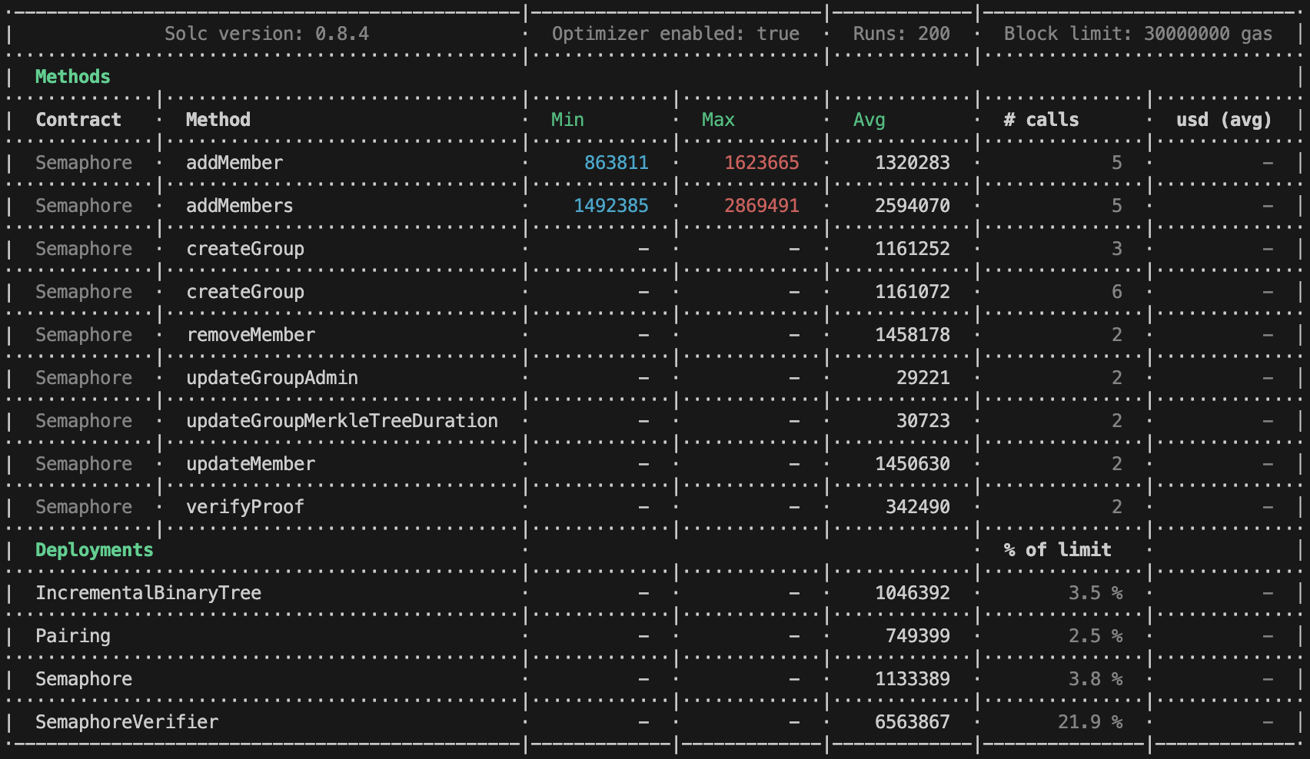Click the 'Semaphore' contract in addMember row
The width and height of the screenshot is (1310, 759).
coord(84,163)
